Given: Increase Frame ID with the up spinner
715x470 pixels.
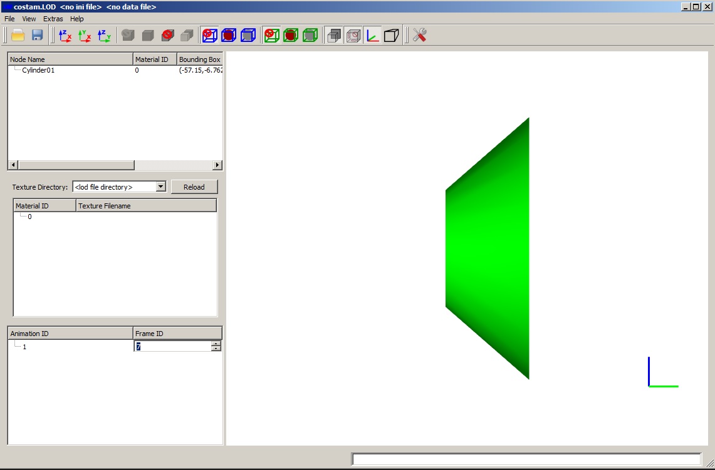Looking at the screenshot, I should [x=216, y=344].
